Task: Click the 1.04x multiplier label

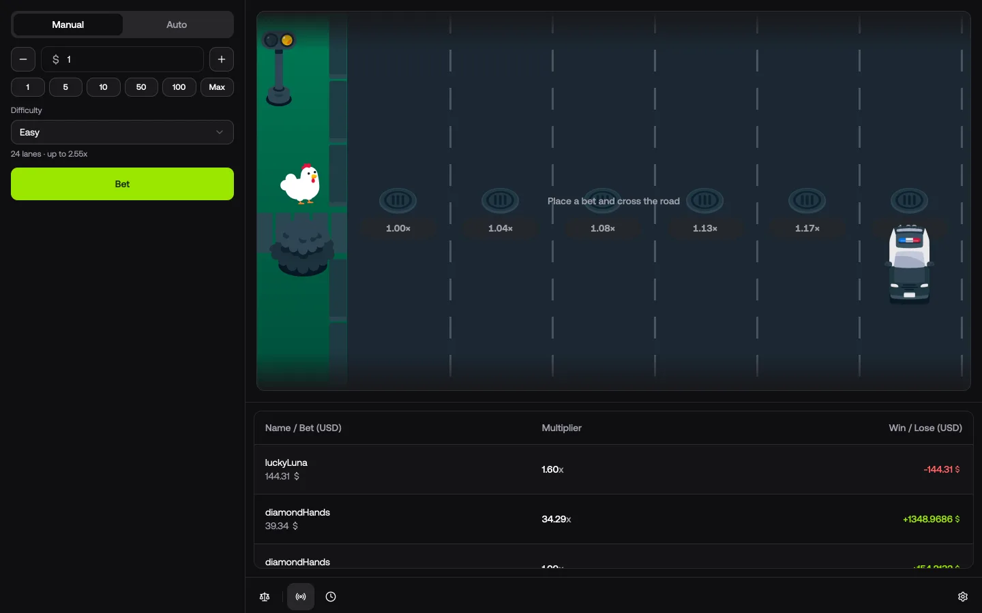Action: [x=501, y=228]
